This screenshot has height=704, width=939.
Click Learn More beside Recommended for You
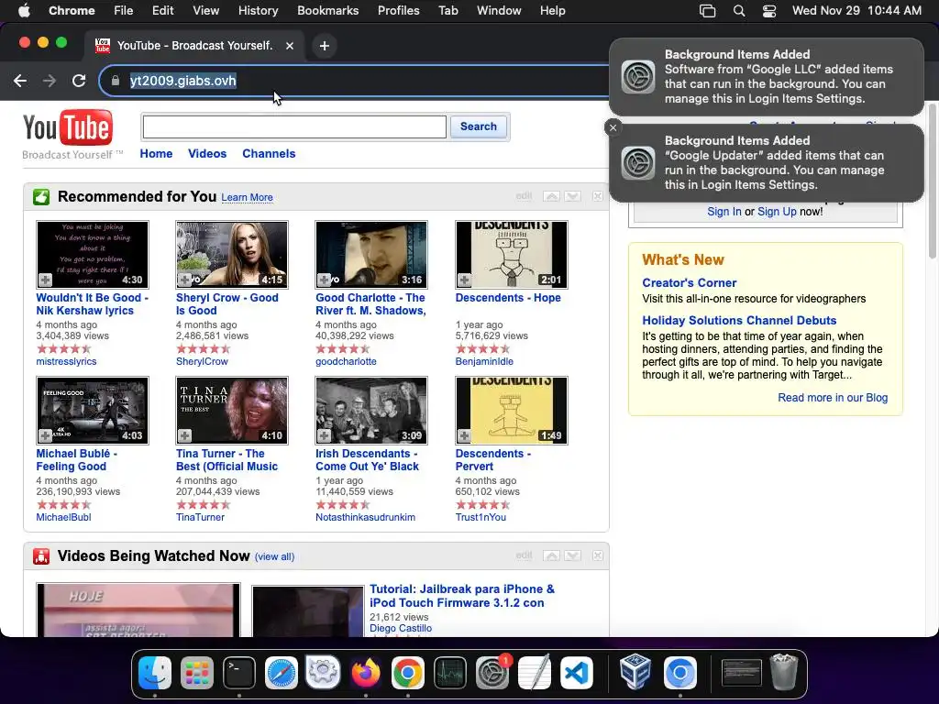click(x=247, y=198)
